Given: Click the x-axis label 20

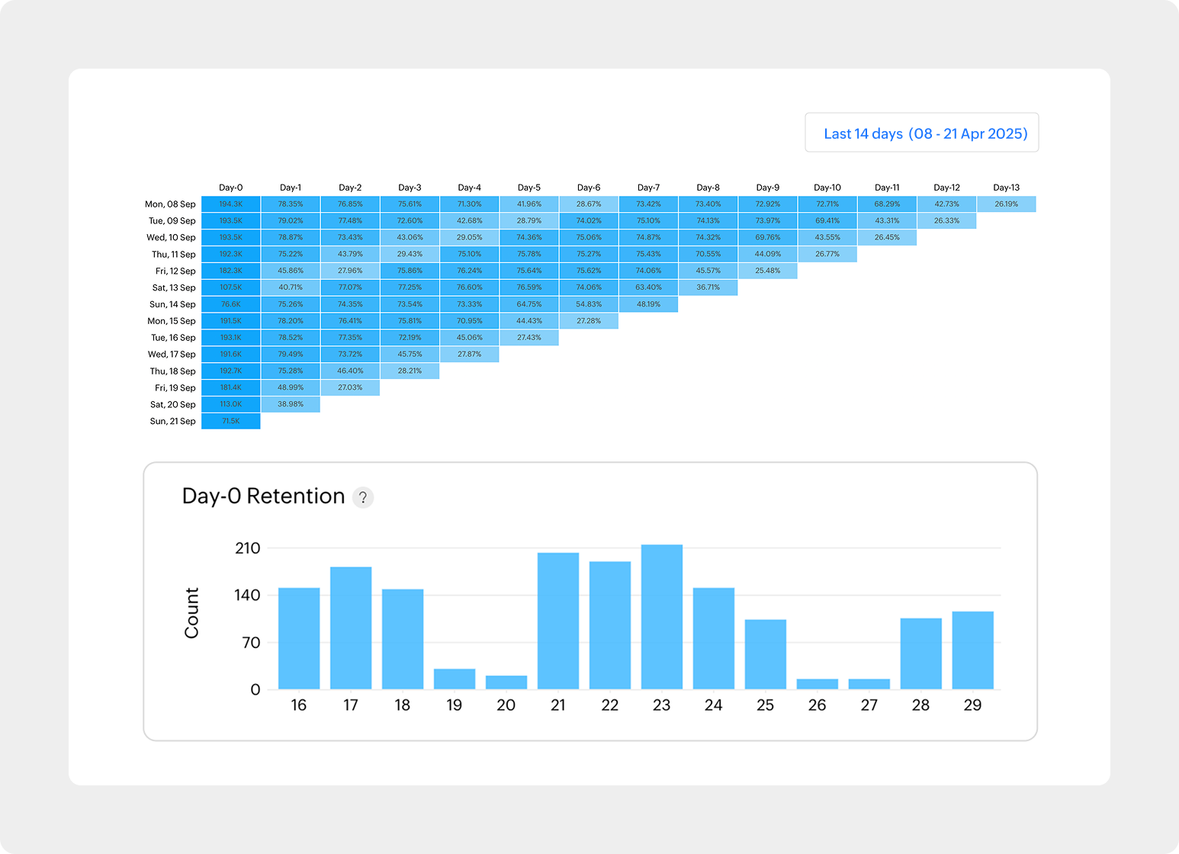Looking at the screenshot, I should (506, 705).
